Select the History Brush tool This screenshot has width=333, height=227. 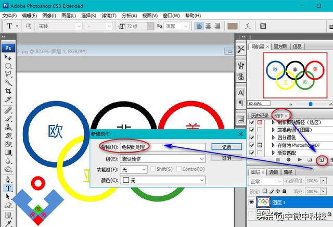(x=8, y=135)
